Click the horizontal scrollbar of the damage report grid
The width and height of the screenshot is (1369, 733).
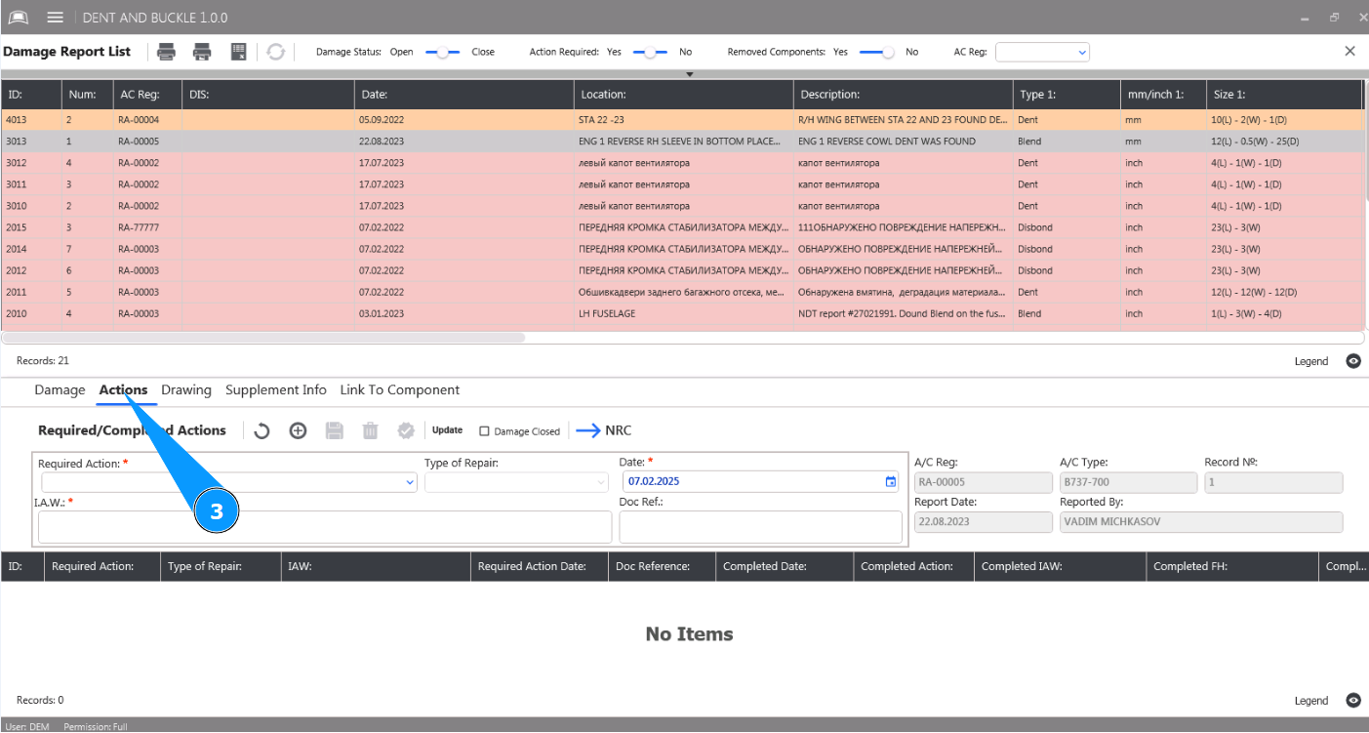tap(263, 338)
